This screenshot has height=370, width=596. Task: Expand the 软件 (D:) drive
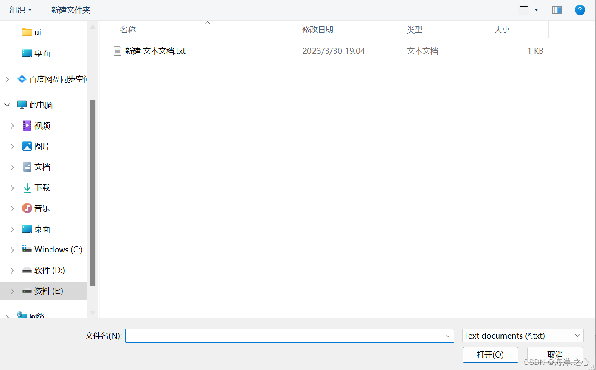coord(12,270)
